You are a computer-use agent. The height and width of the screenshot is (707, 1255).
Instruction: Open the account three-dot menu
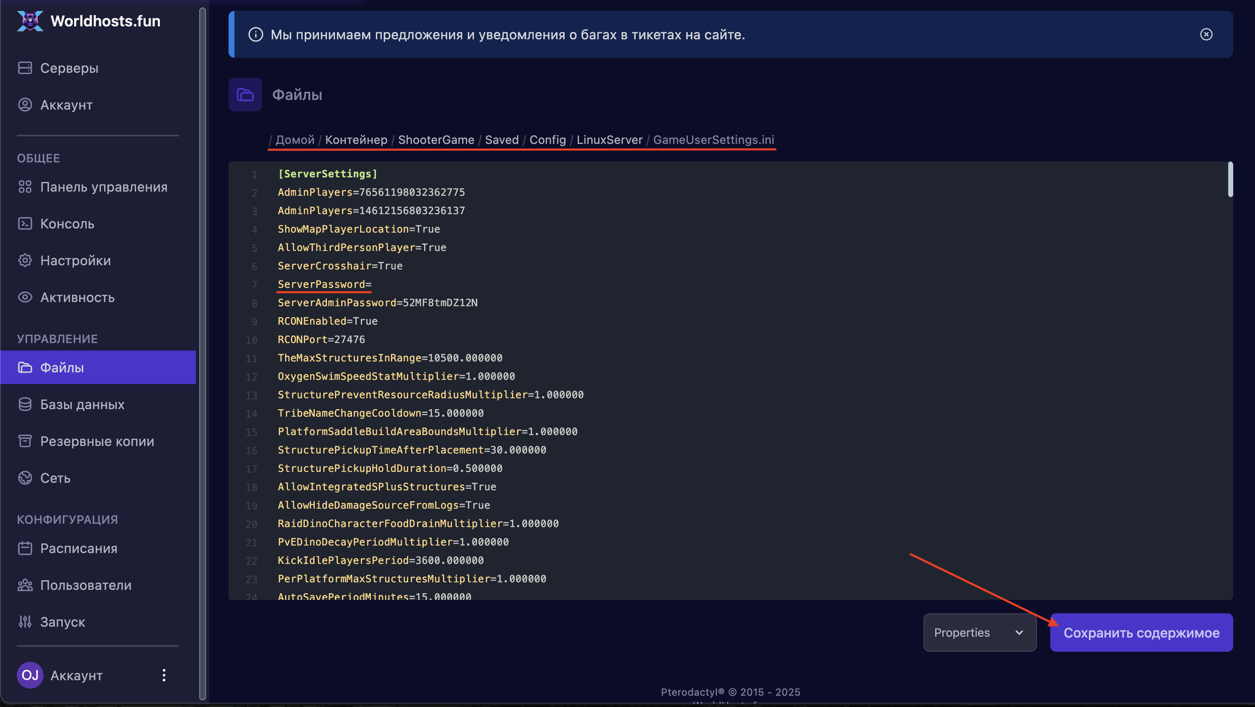pos(164,675)
